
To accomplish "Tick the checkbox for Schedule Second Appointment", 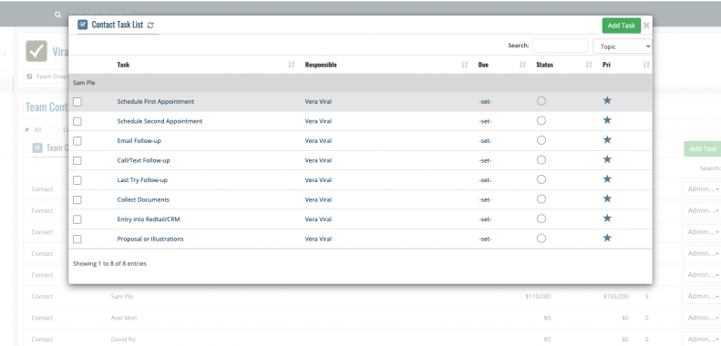I will [77, 121].
